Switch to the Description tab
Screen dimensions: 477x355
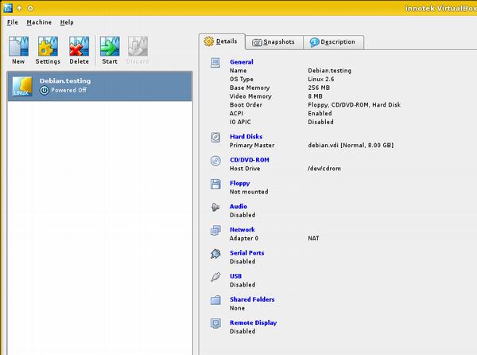point(333,42)
